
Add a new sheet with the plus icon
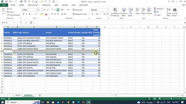click(40, 95)
